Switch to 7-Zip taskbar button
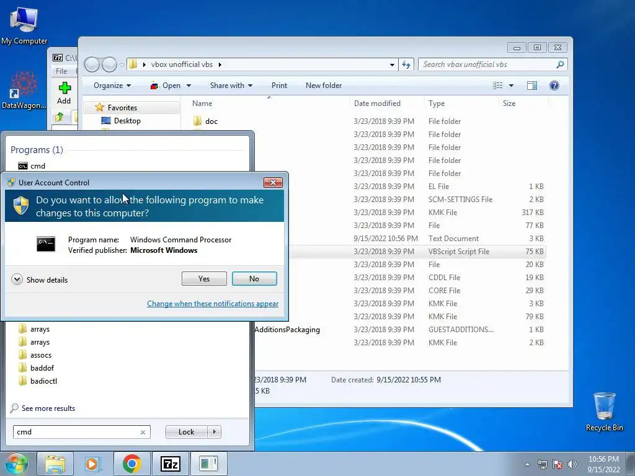The width and height of the screenshot is (635, 476). coord(170,464)
